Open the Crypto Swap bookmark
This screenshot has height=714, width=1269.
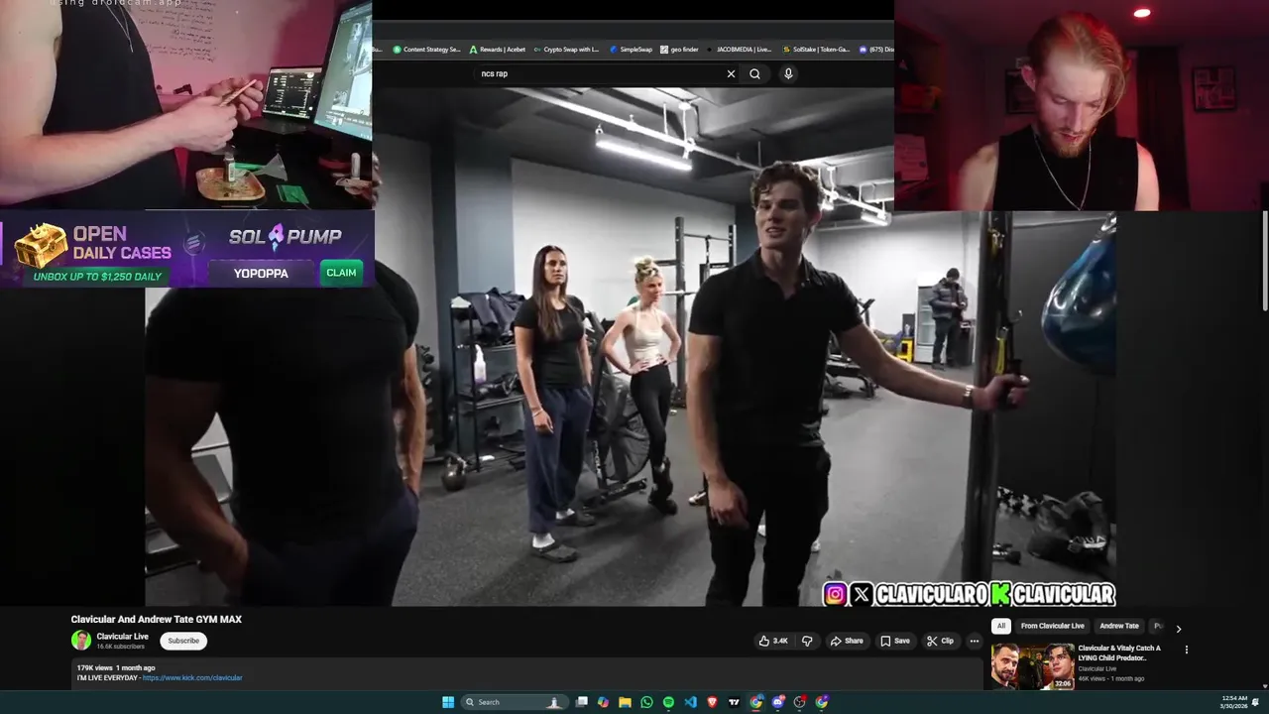(566, 49)
